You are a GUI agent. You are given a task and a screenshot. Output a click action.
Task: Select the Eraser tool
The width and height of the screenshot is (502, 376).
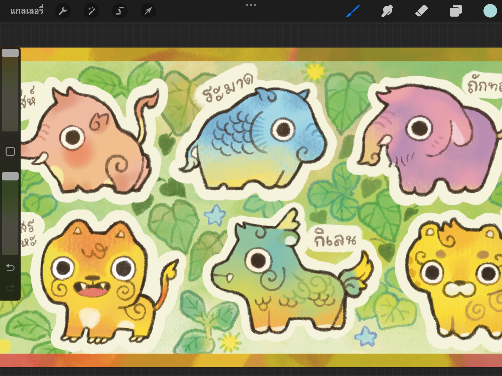point(421,11)
